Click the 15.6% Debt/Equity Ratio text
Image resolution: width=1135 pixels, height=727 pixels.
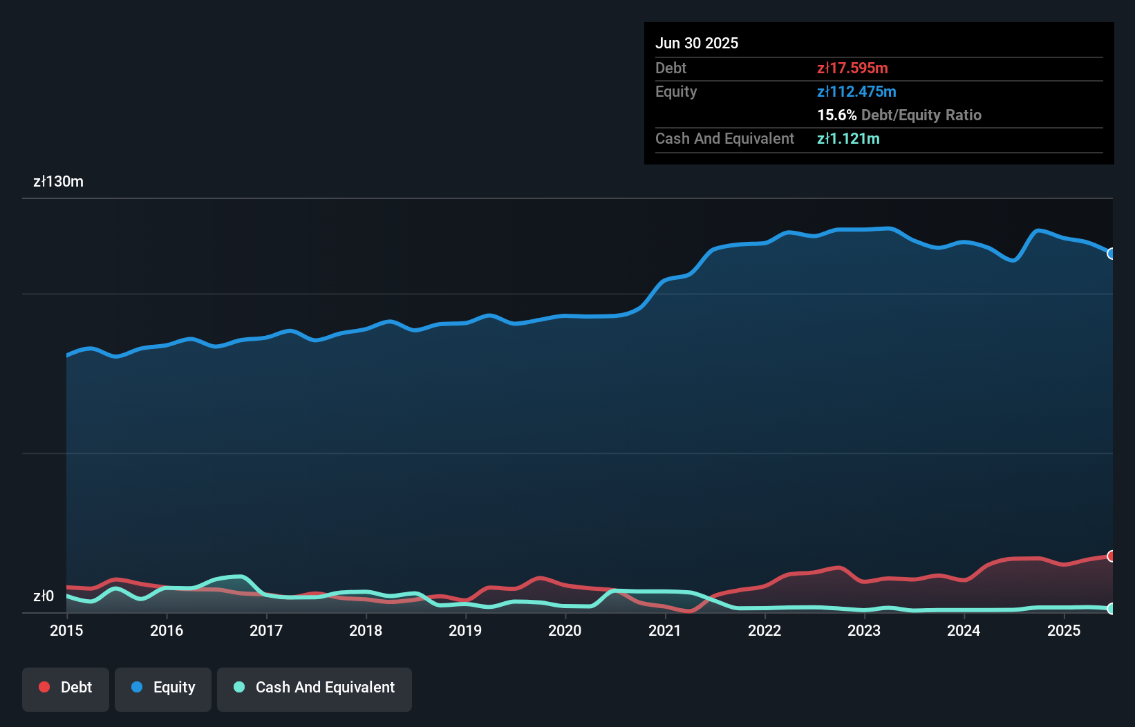coord(899,115)
